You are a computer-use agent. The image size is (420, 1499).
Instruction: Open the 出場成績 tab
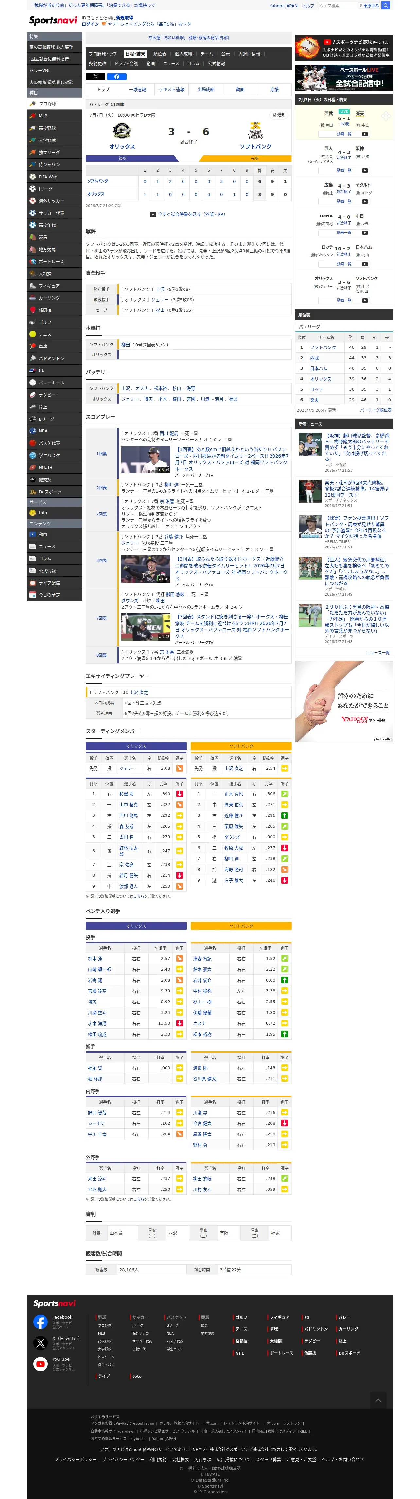pos(206,90)
